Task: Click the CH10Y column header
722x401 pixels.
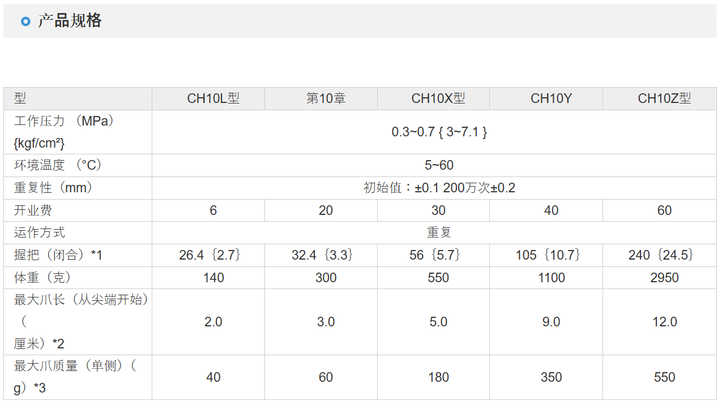Action: point(551,98)
